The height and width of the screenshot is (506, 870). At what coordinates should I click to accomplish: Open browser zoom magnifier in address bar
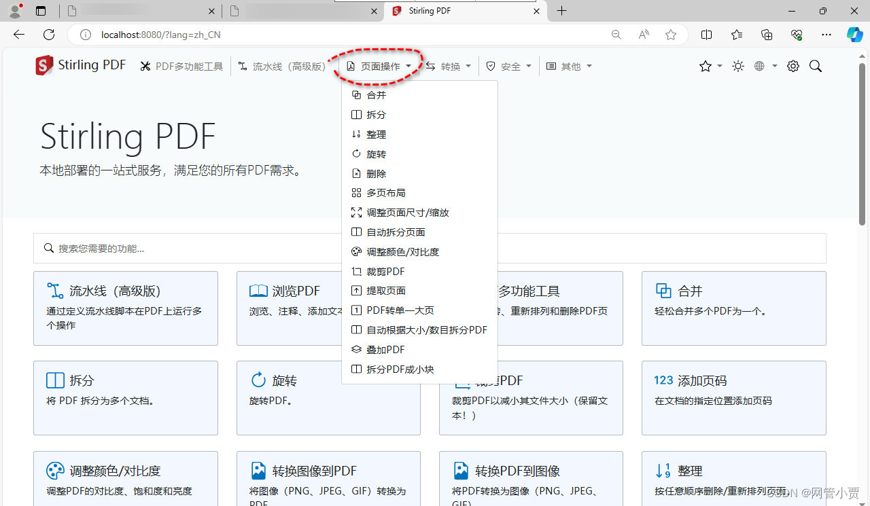click(616, 35)
